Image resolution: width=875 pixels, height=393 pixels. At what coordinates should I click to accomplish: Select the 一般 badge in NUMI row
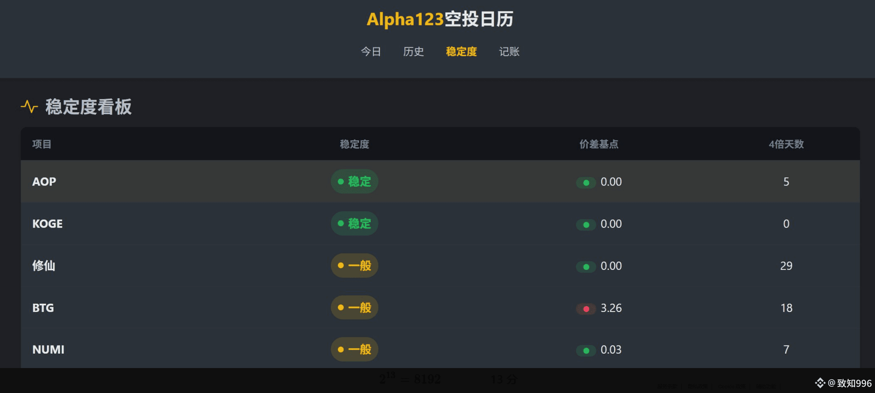click(x=354, y=350)
